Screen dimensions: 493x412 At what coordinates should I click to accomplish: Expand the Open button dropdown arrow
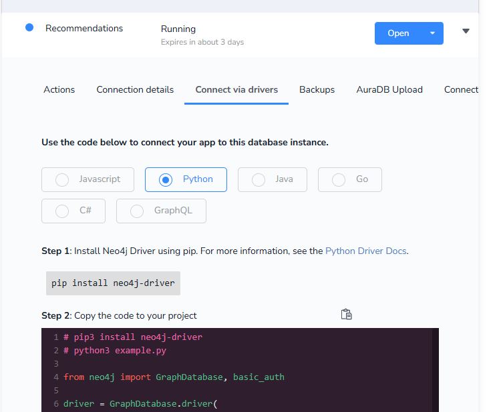pos(433,33)
